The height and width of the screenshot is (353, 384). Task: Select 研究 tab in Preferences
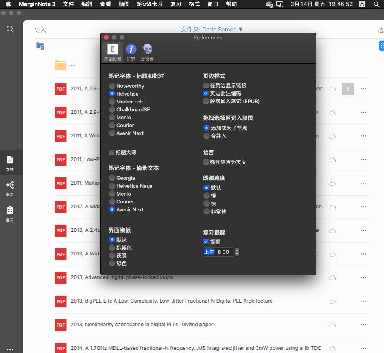[x=131, y=52]
